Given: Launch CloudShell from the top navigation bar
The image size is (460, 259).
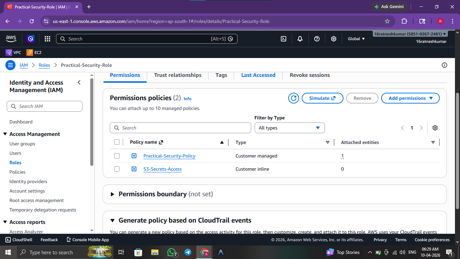Looking at the screenshot, I should point(284,39).
